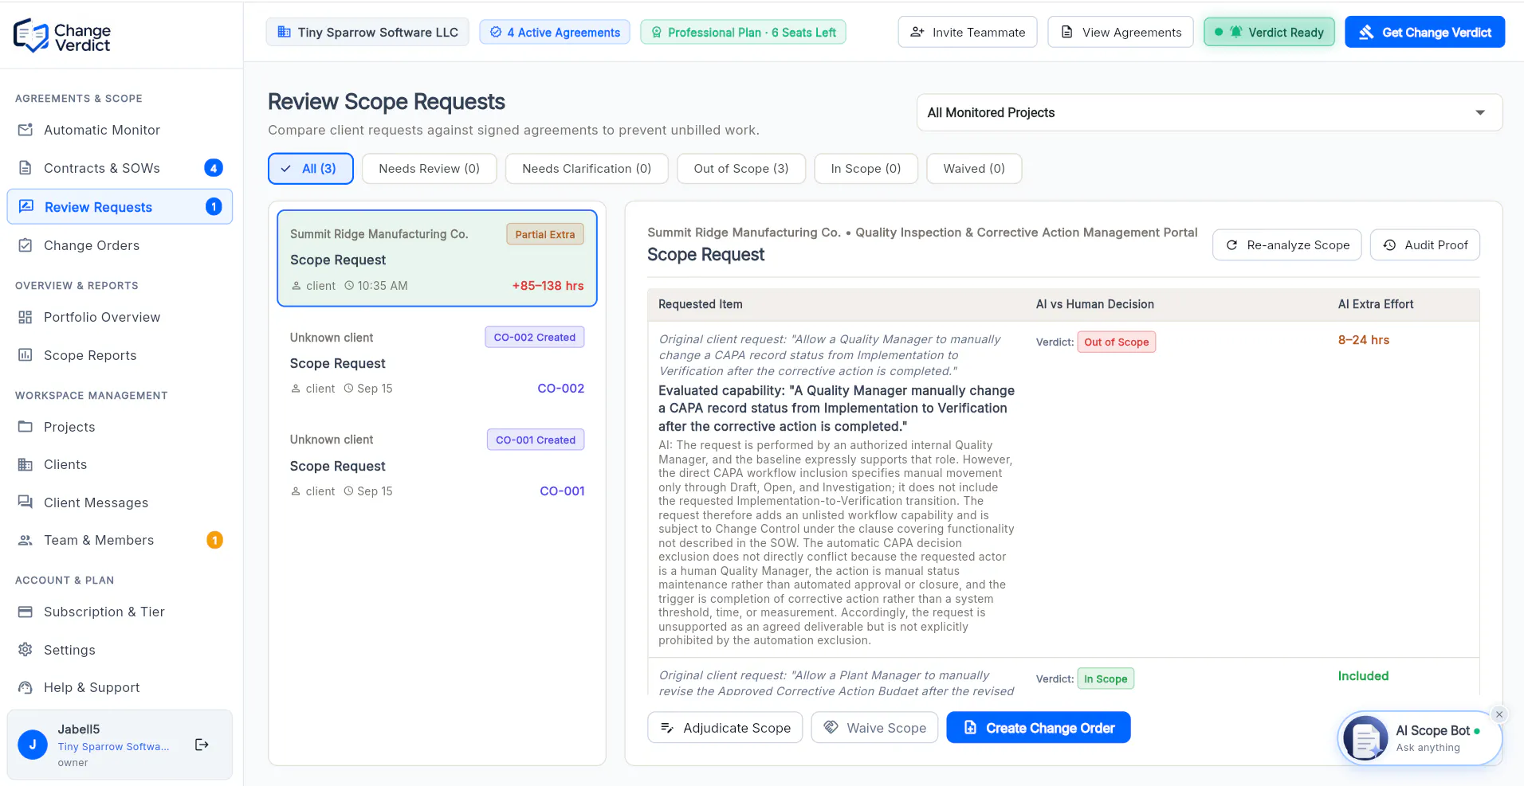
Task: Click View Agreements button
Action: pyautogui.click(x=1121, y=33)
